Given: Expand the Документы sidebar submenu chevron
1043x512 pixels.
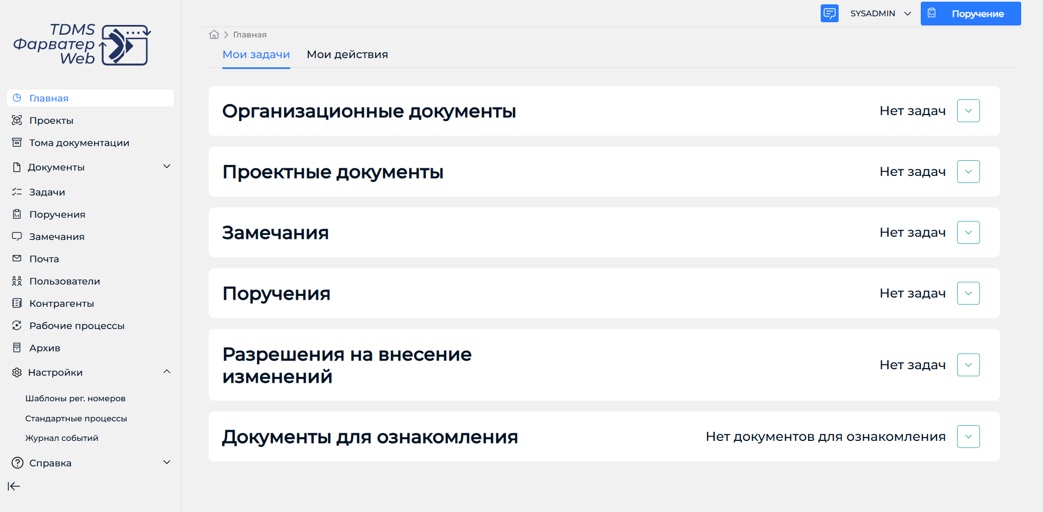Looking at the screenshot, I should (167, 166).
